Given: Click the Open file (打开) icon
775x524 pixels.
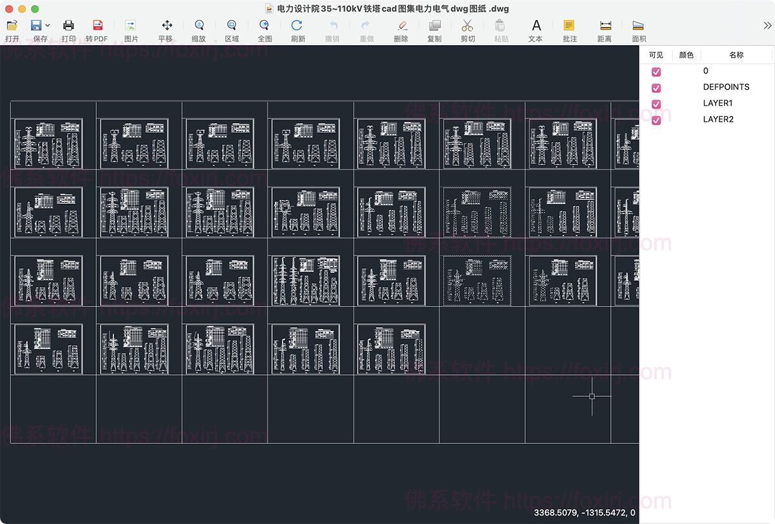Looking at the screenshot, I should tap(12, 26).
